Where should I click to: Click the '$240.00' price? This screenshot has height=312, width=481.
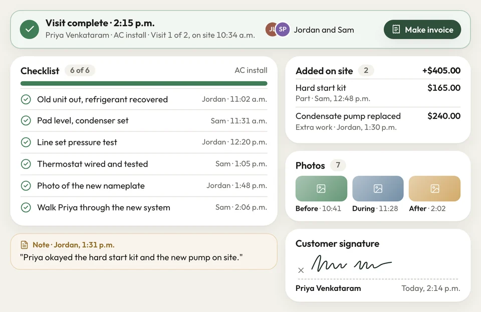click(x=444, y=116)
